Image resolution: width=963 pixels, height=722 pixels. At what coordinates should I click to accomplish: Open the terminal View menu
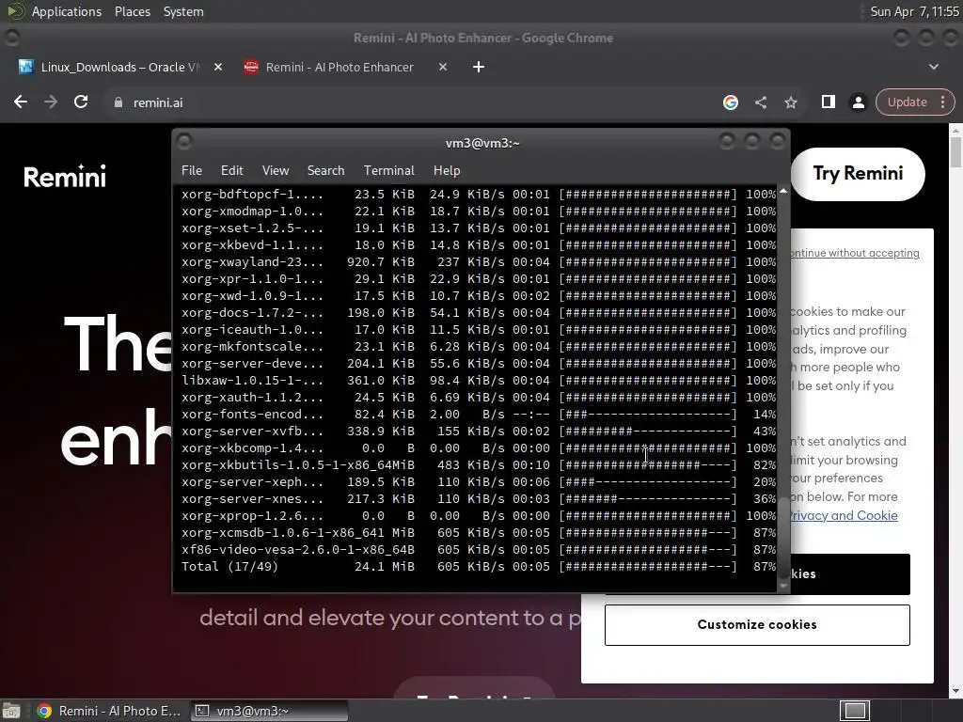pos(276,170)
